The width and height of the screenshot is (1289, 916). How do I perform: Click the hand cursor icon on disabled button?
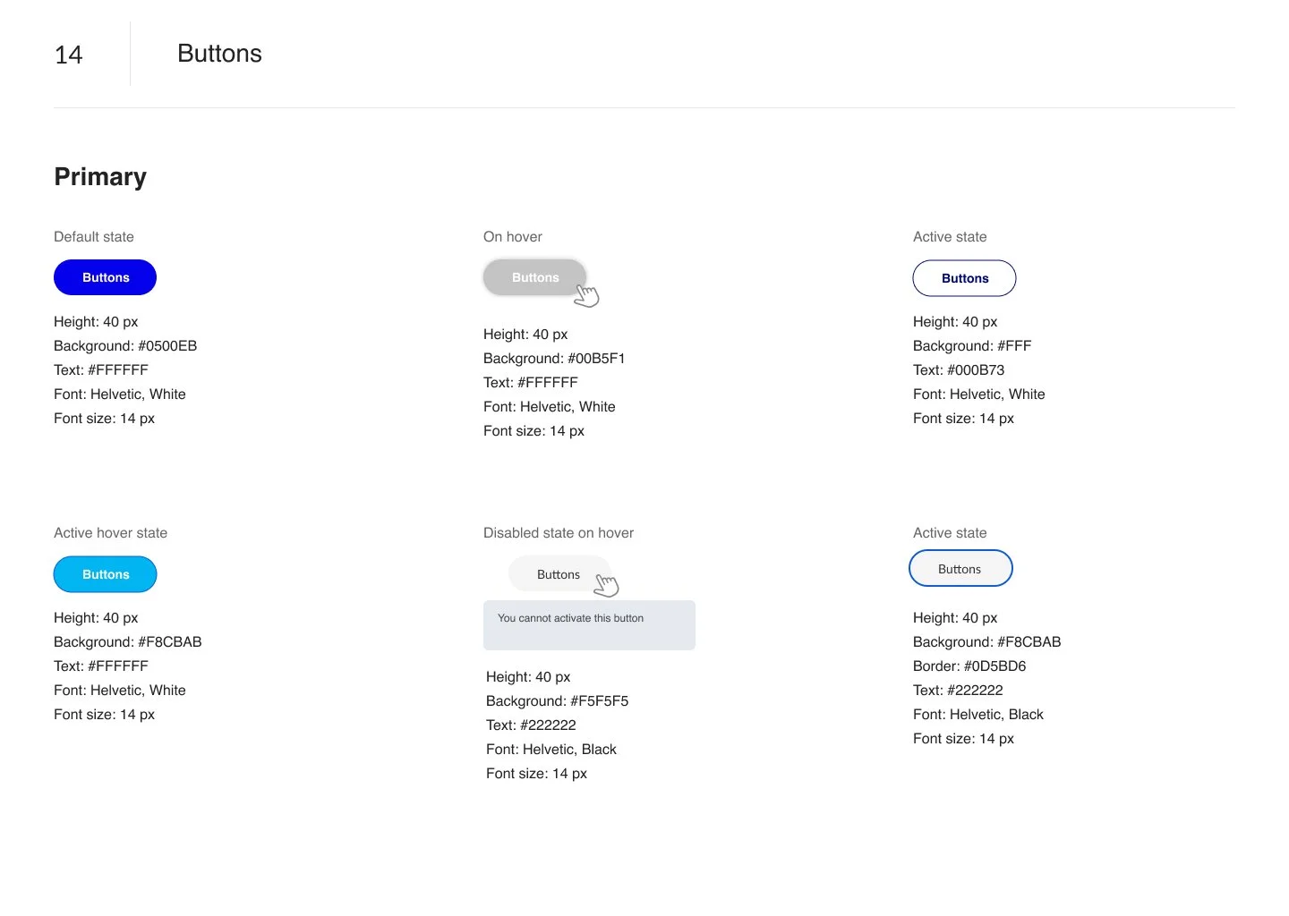[607, 585]
